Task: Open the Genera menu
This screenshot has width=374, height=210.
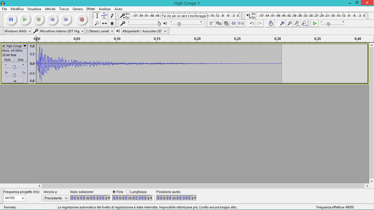Action: 78,9
